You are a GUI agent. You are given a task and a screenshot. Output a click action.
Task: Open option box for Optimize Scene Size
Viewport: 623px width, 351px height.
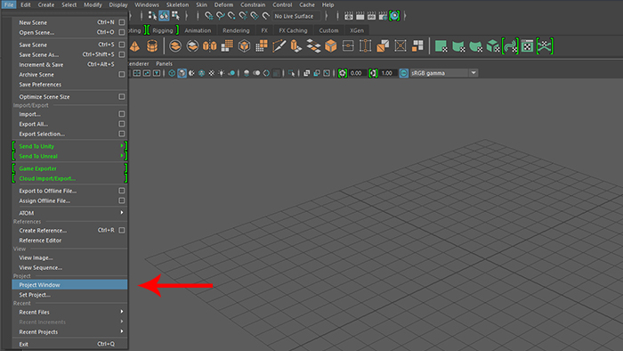(x=122, y=96)
